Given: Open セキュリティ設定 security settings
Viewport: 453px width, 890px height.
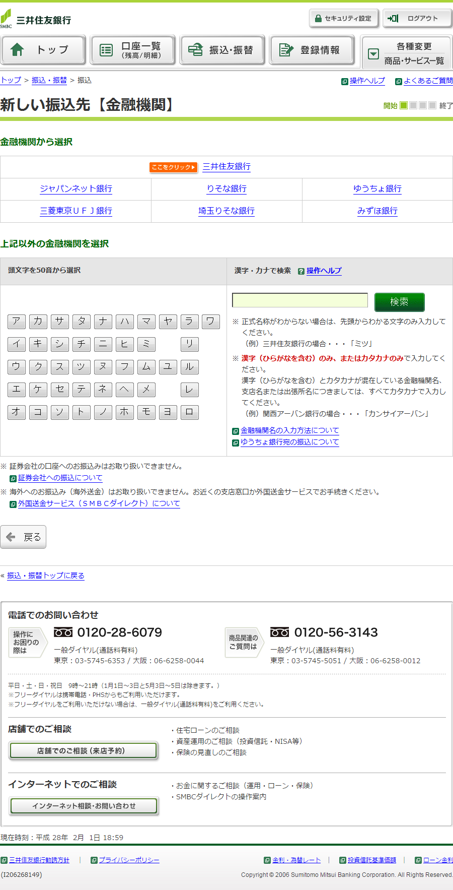Looking at the screenshot, I should point(344,19).
